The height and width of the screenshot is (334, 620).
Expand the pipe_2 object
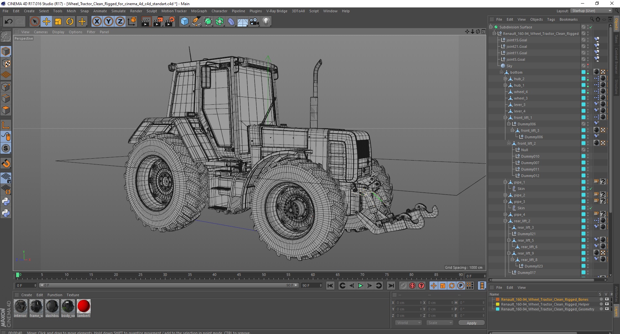(505, 195)
